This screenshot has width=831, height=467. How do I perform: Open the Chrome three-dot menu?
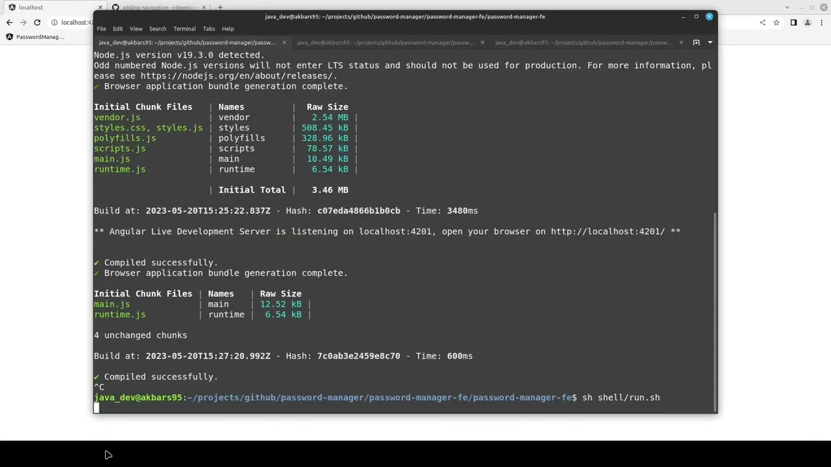point(821,22)
